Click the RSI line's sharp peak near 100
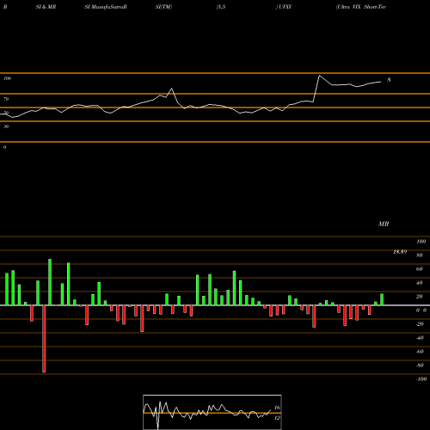430x430 pixels. click(x=319, y=76)
